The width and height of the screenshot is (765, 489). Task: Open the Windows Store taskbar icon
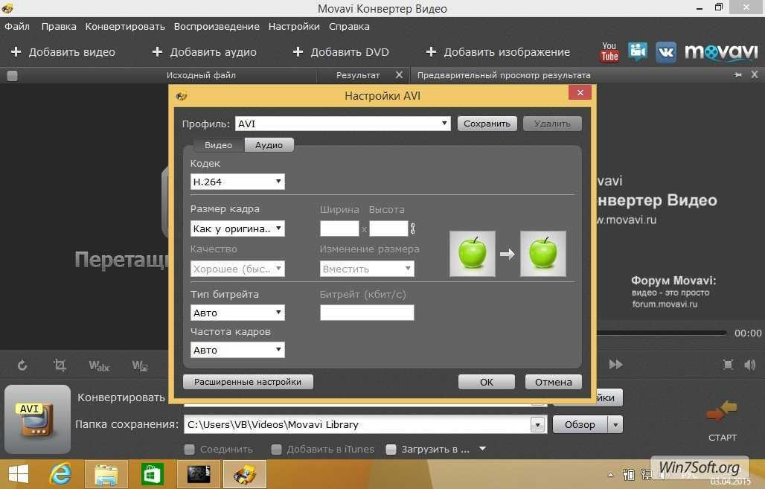click(153, 474)
